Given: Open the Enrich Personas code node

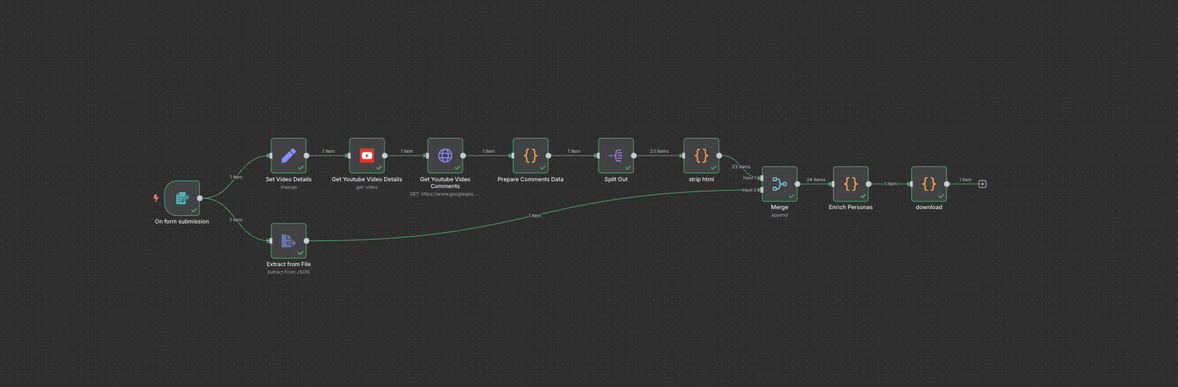Looking at the screenshot, I should (851, 184).
